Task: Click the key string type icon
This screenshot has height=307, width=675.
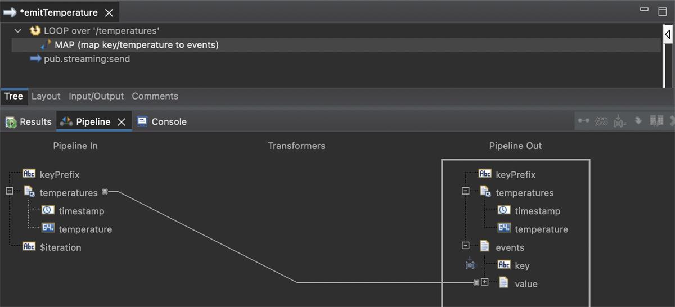Action: click(505, 265)
